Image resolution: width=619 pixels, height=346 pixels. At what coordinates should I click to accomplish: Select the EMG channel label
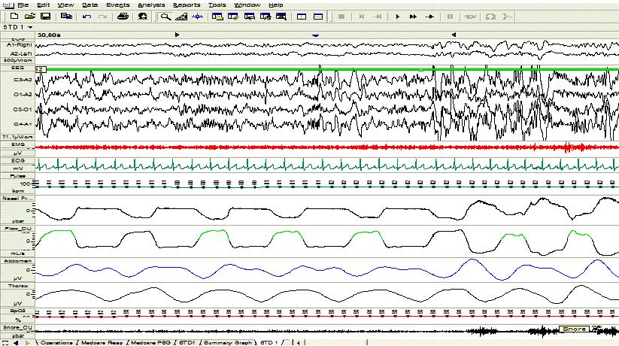pyautogui.click(x=18, y=145)
